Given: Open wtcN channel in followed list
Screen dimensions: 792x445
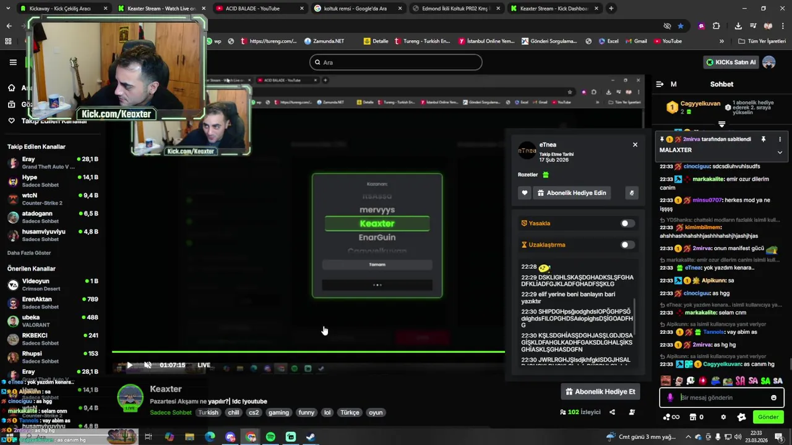Looking at the screenshot, I should [53, 199].
